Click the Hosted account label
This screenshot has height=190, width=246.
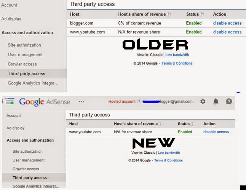[x=122, y=102]
